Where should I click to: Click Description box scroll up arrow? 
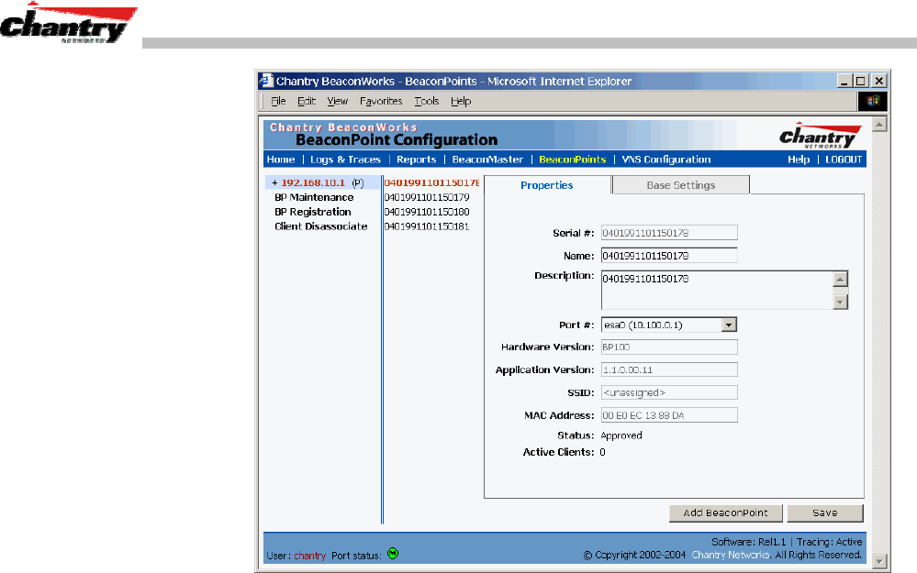841,280
